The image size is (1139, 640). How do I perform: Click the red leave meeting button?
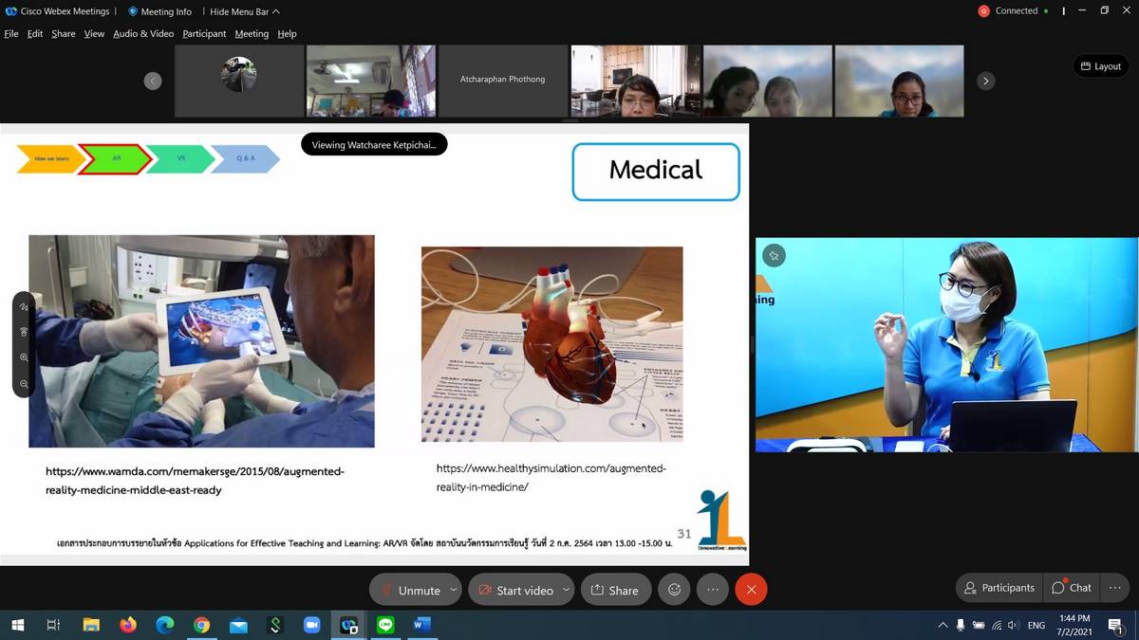[751, 590]
